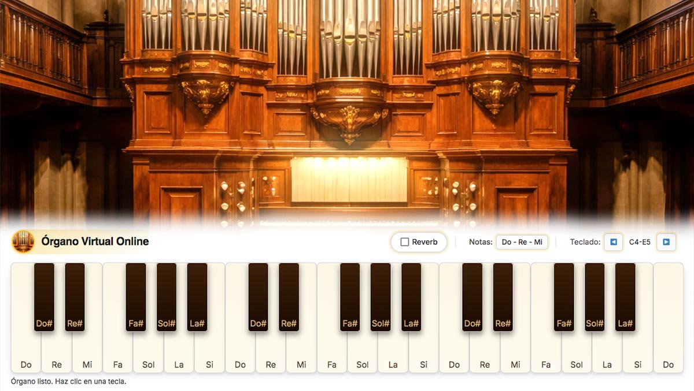Viewport: 694px width, 391px height.
Task: Open the Notas Do - Re - Mi selector
Action: tap(522, 242)
